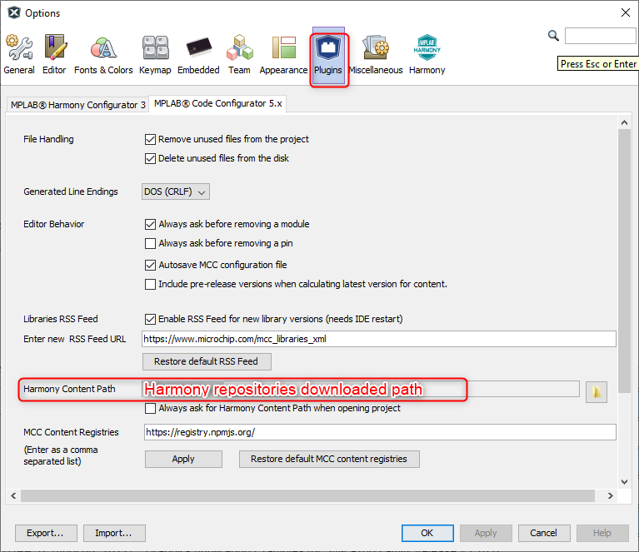Select the Fonts & Colors category
This screenshot has width=639, height=552.
tap(103, 55)
